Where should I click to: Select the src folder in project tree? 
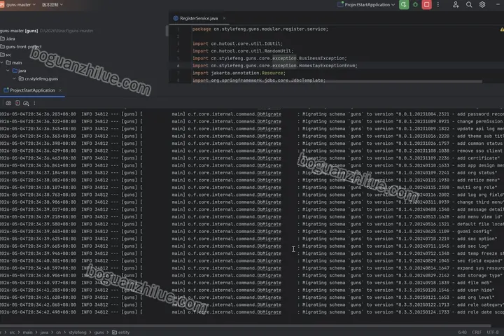pyautogui.click(x=8, y=55)
